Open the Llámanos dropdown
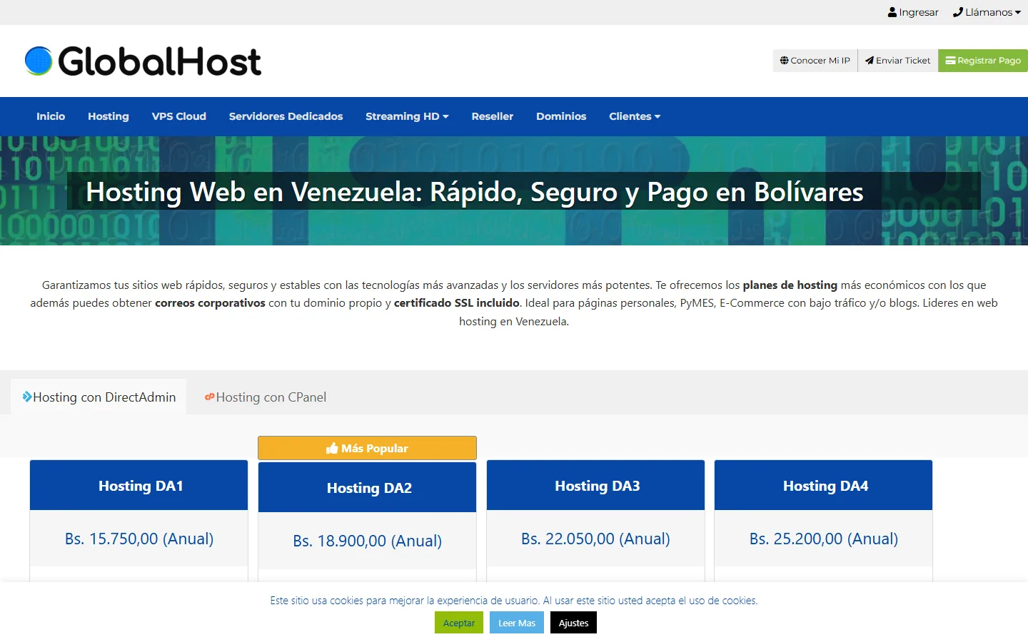Viewport: 1028px width, 642px height. (987, 11)
